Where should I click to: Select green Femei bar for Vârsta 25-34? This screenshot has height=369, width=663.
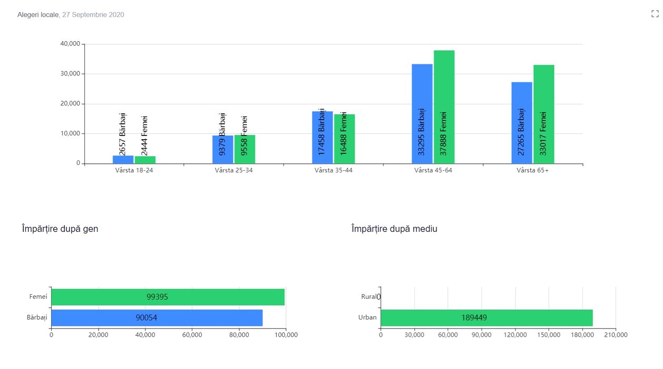(x=245, y=149)
